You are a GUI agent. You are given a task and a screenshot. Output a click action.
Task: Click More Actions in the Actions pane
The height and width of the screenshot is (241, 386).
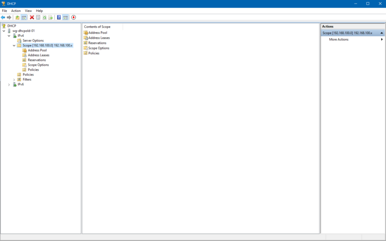click(x=339, y=39)
